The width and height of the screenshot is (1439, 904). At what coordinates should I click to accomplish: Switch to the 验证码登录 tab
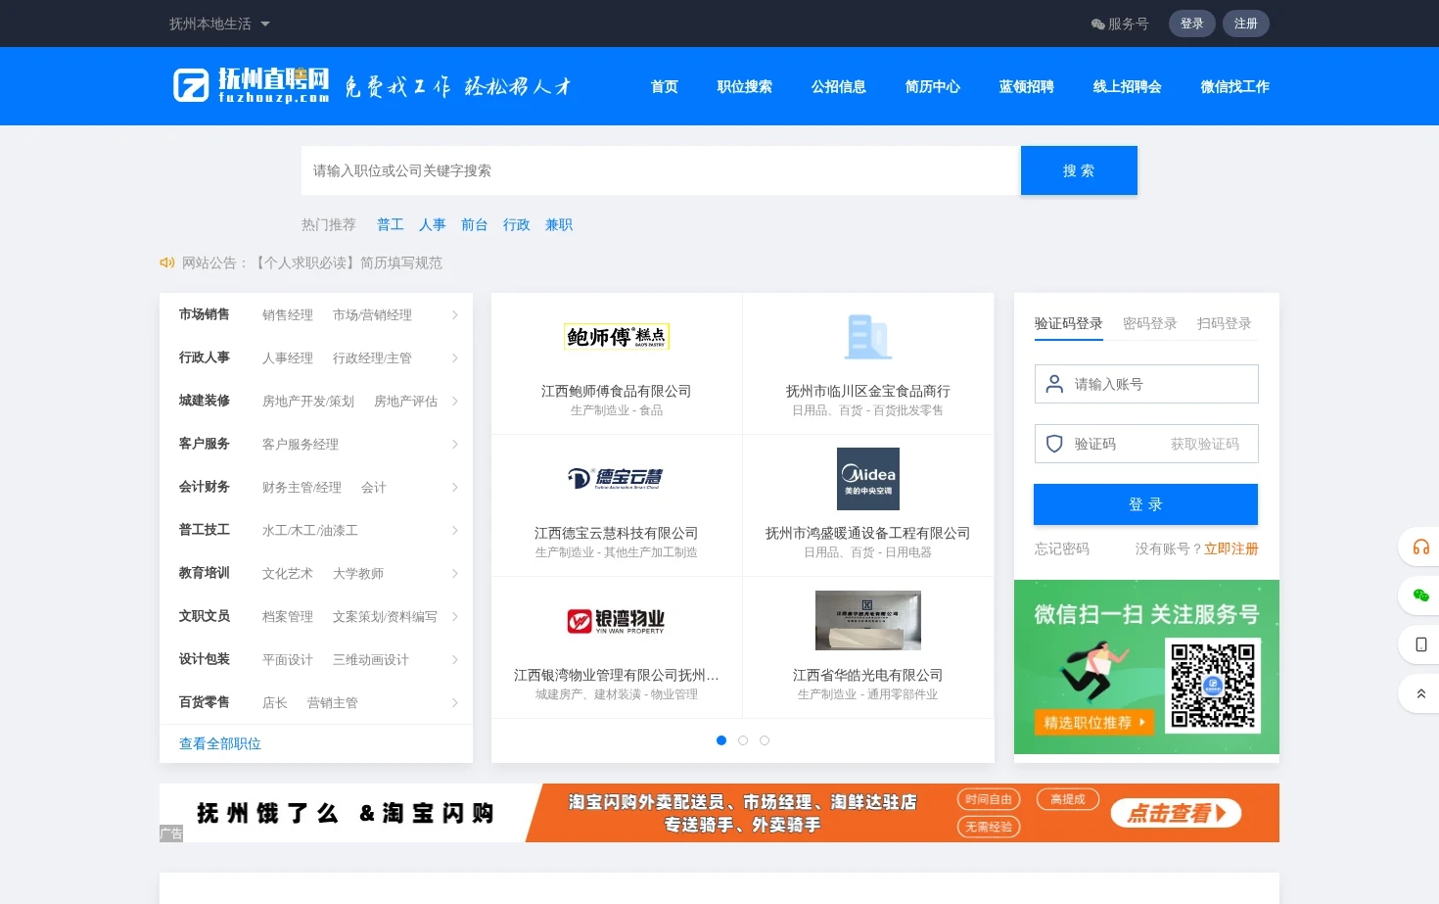point(1069,323)
